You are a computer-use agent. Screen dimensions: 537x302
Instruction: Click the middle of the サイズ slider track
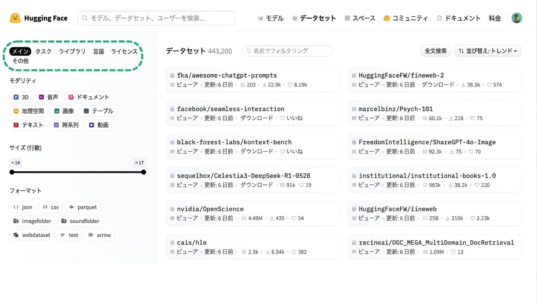(78, 172)
